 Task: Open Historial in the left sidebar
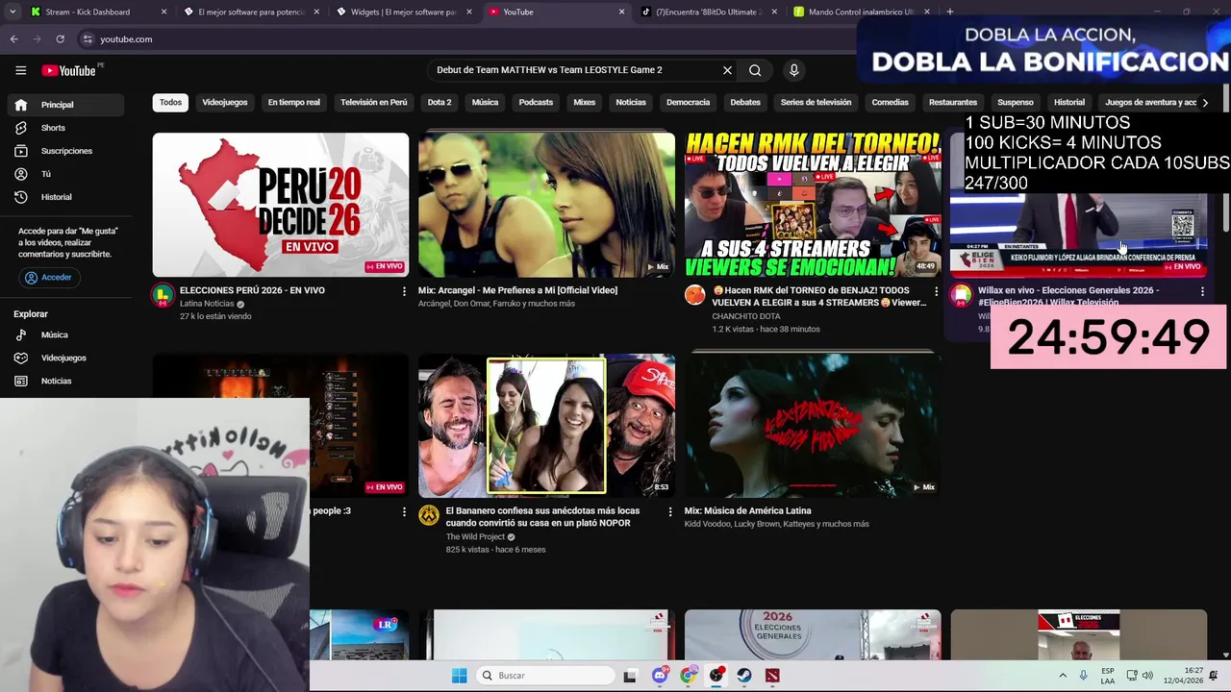coord(56,197)
